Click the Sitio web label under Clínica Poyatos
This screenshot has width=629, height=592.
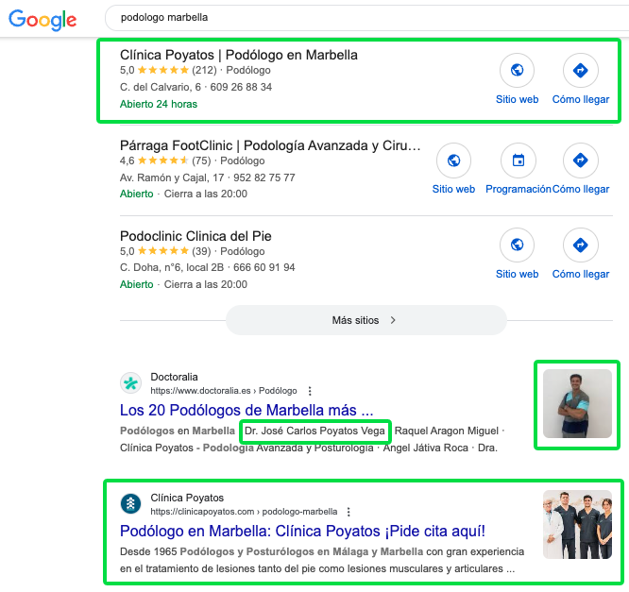[517, 99]
